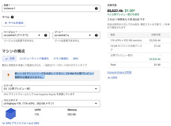Screen dimensions: 171x126
Task: Click the リージョンは変更できません helper text
Action: click(19, 41)
